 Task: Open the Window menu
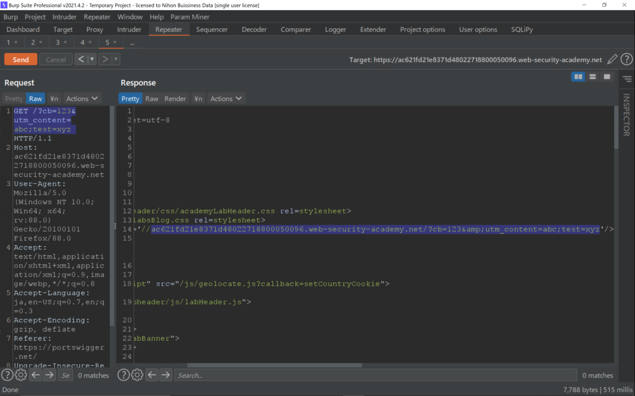pyautogui.click(x=130, y=17)
